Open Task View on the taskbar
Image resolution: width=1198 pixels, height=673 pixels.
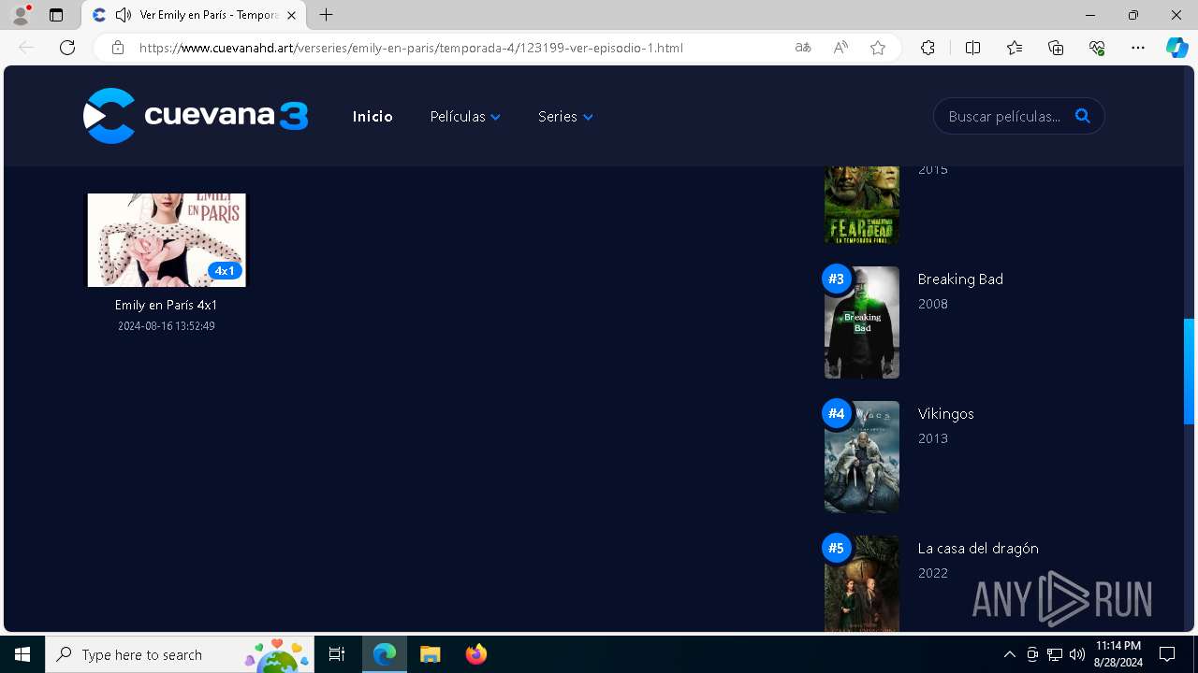337,654
